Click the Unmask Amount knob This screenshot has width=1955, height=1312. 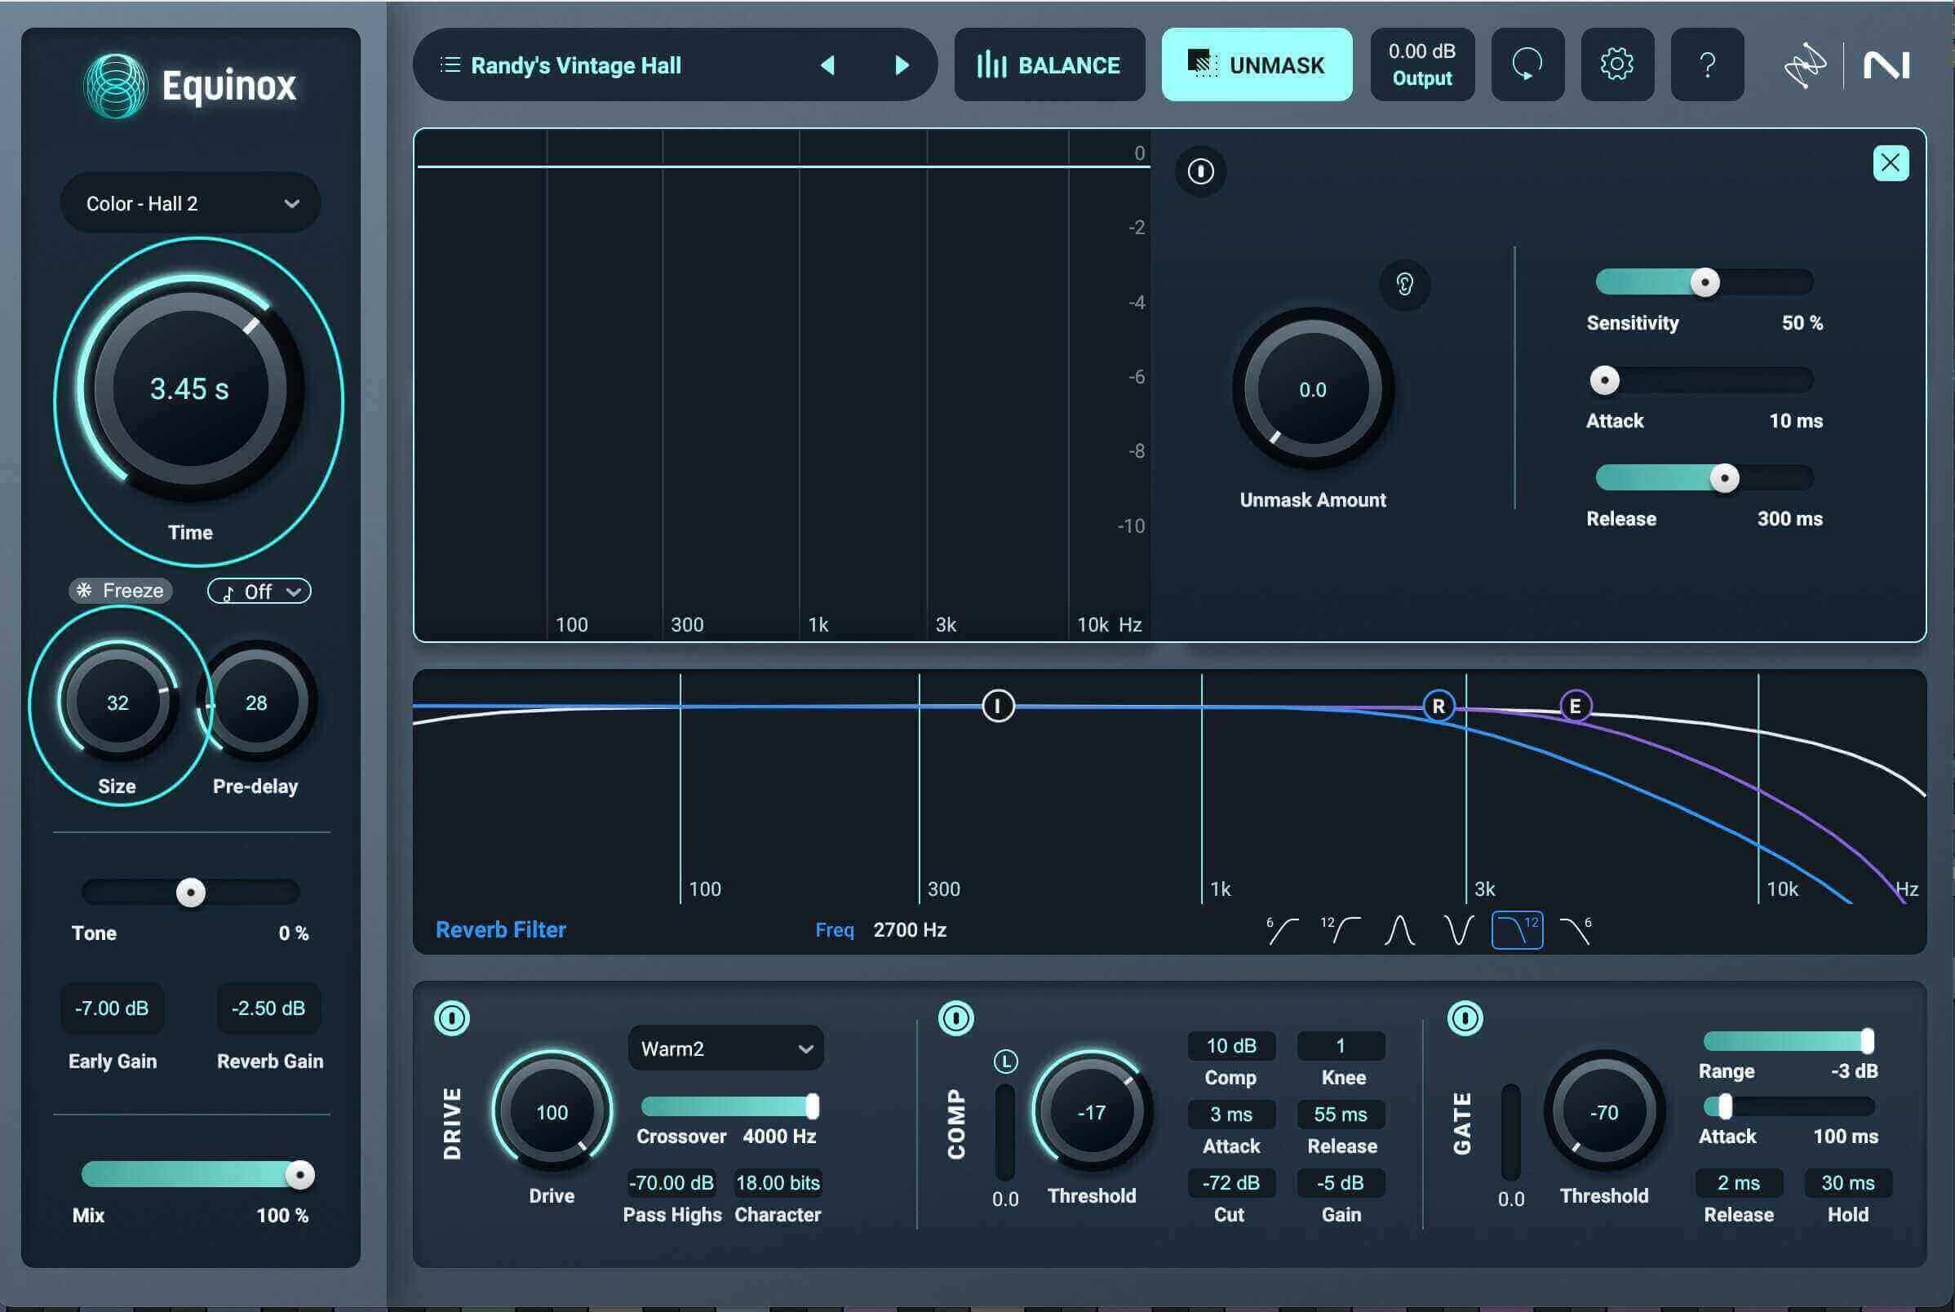(1314, 389)
